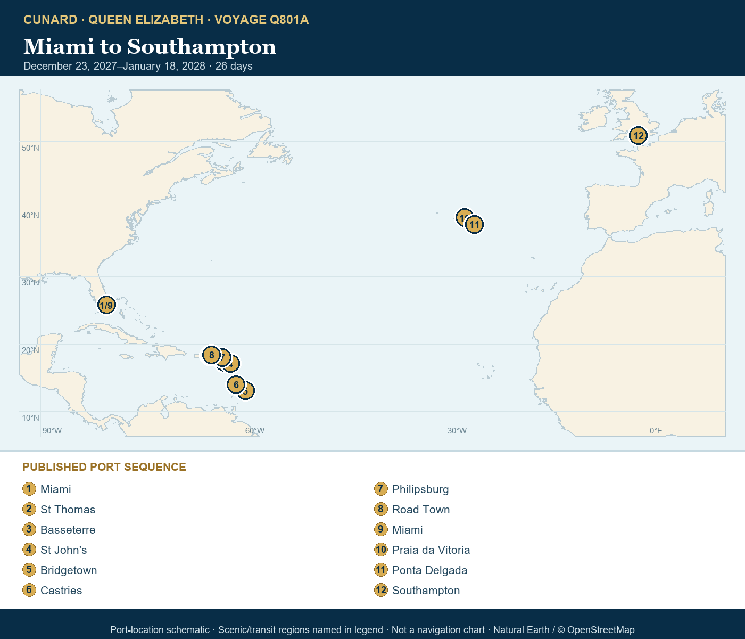Select the St Thomas legend entry
Screen dimensions: 745x639
tap(68, 510)
